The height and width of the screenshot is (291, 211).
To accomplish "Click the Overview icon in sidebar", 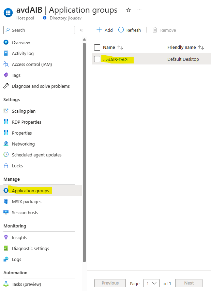I will pos(6,42).
